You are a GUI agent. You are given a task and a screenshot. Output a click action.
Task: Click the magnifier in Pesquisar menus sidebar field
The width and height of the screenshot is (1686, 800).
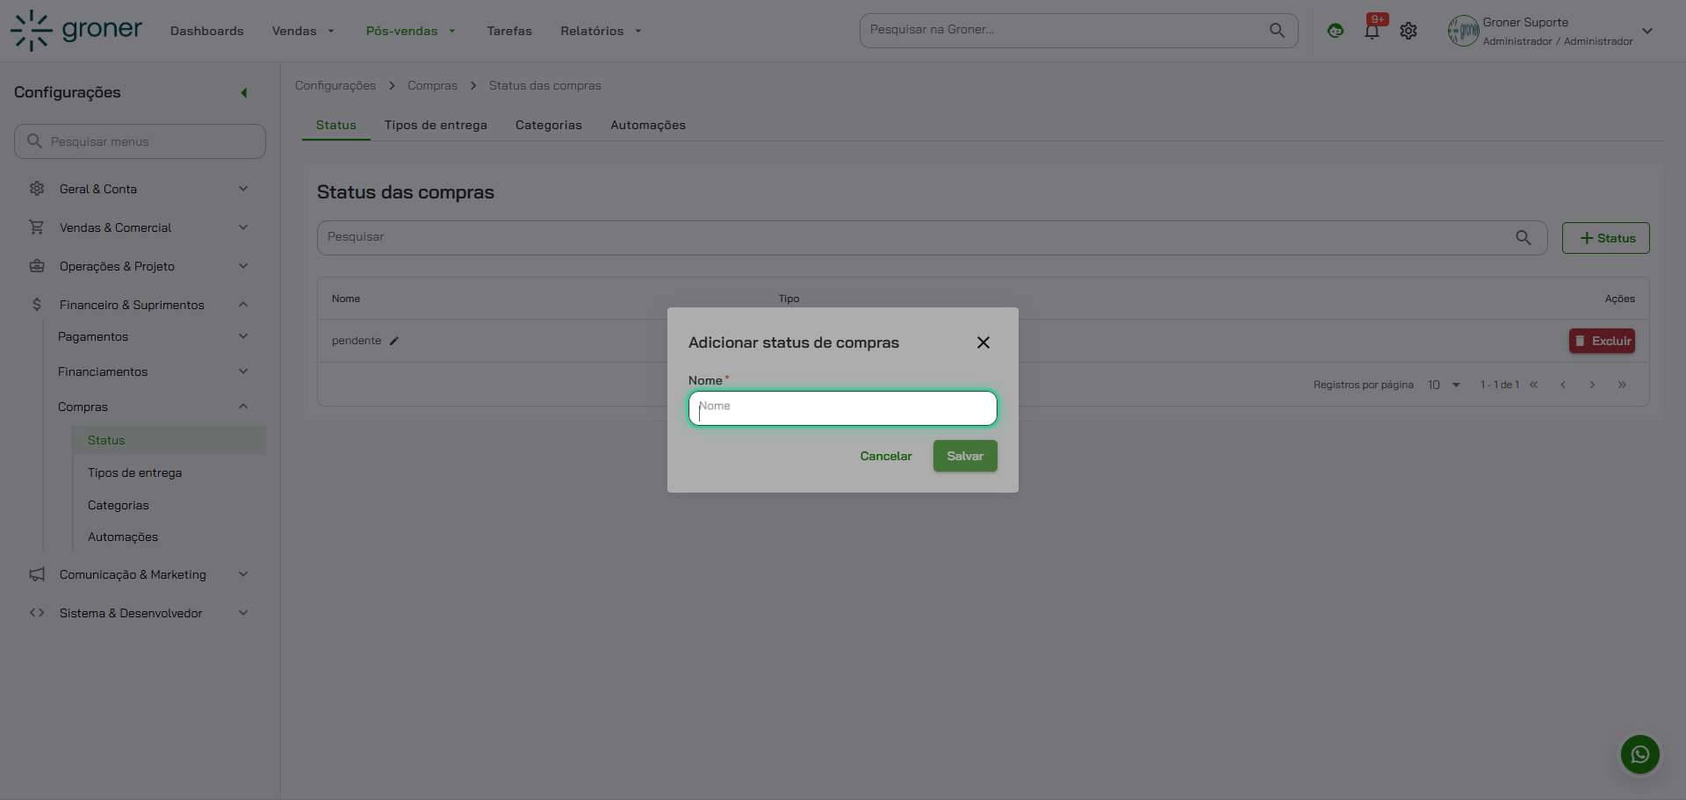[35, 141]
